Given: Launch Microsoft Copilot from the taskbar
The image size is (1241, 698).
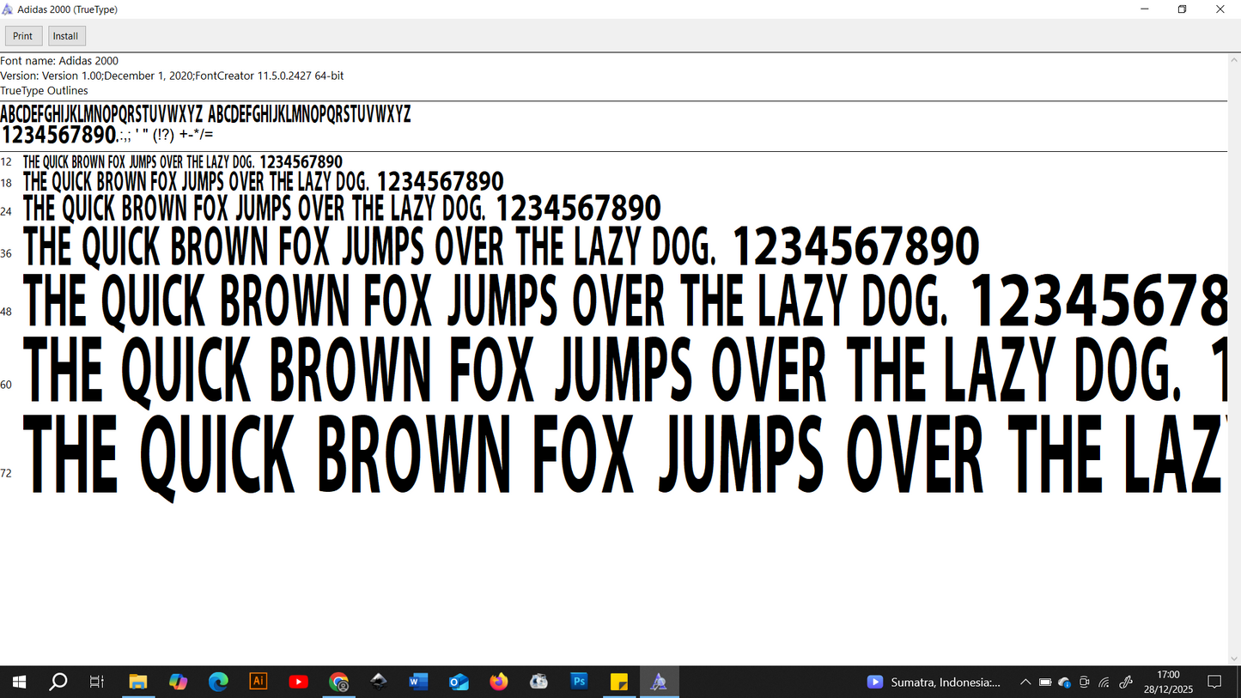Looking at the screenshot, I should 178,682.
